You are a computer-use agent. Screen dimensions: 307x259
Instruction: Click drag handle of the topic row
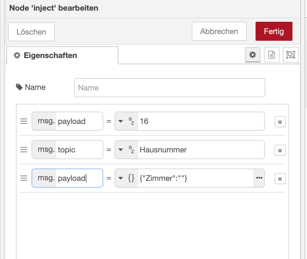click(24, 150)
